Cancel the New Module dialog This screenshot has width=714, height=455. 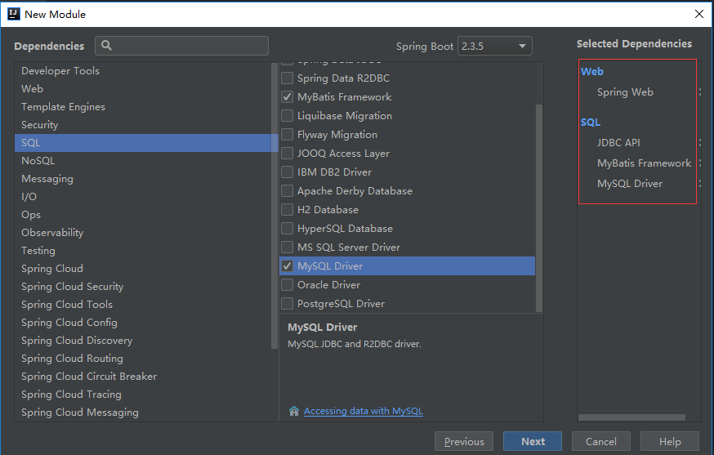tap(601, 441)
